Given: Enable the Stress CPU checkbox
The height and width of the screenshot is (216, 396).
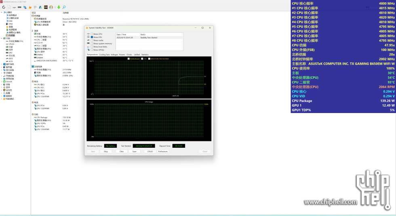Looking at the screenshot, I should [92, 34].
